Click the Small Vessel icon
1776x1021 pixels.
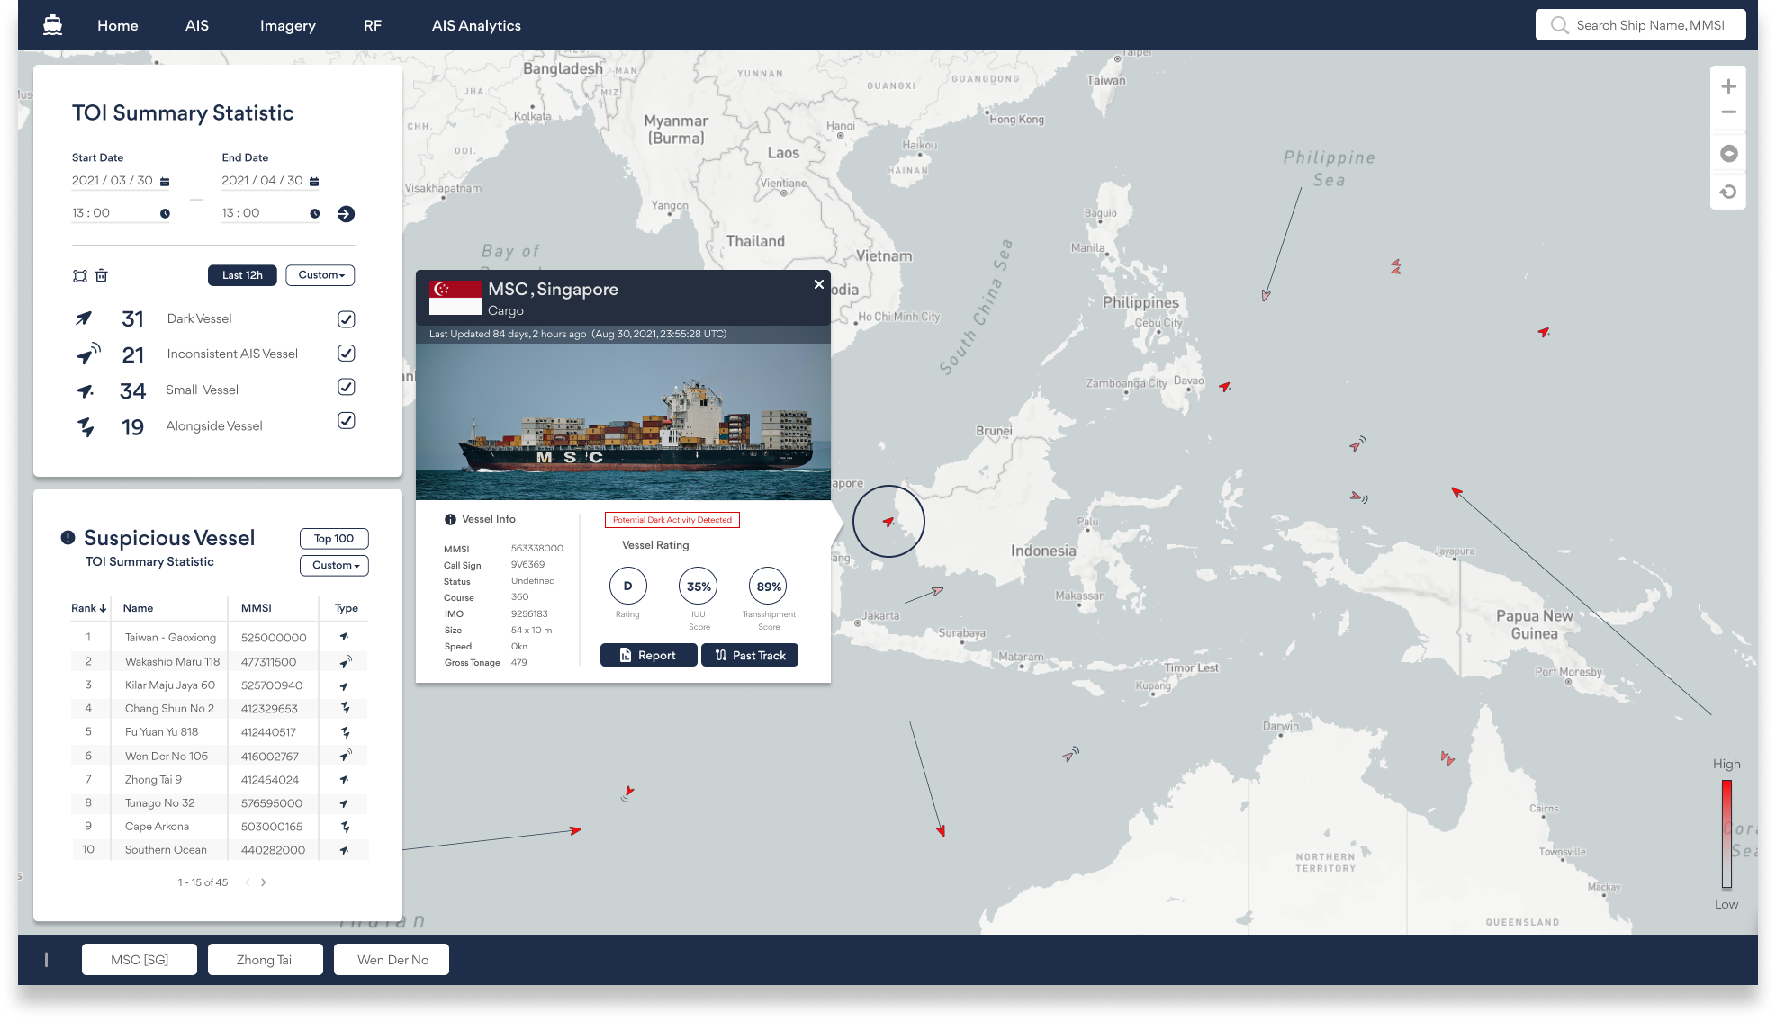point(85,390)
